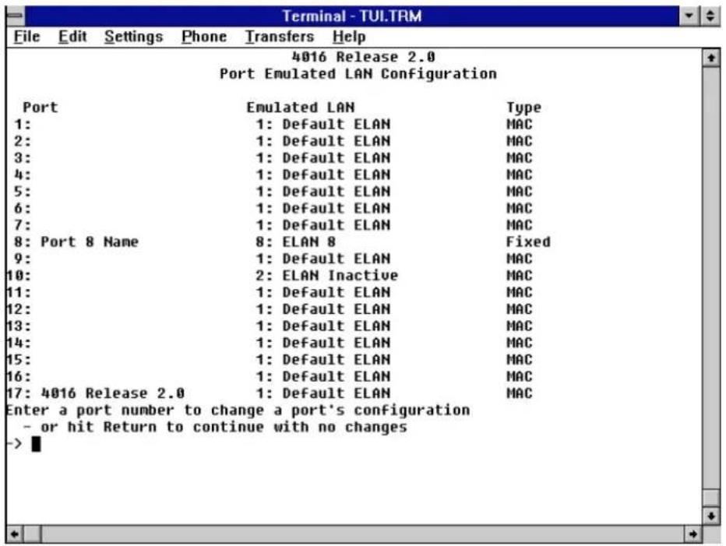Click the 'Port 8 Name' entry
This screenshot has height=546, width=726.
pyautogui.click(x=90, y=241)
